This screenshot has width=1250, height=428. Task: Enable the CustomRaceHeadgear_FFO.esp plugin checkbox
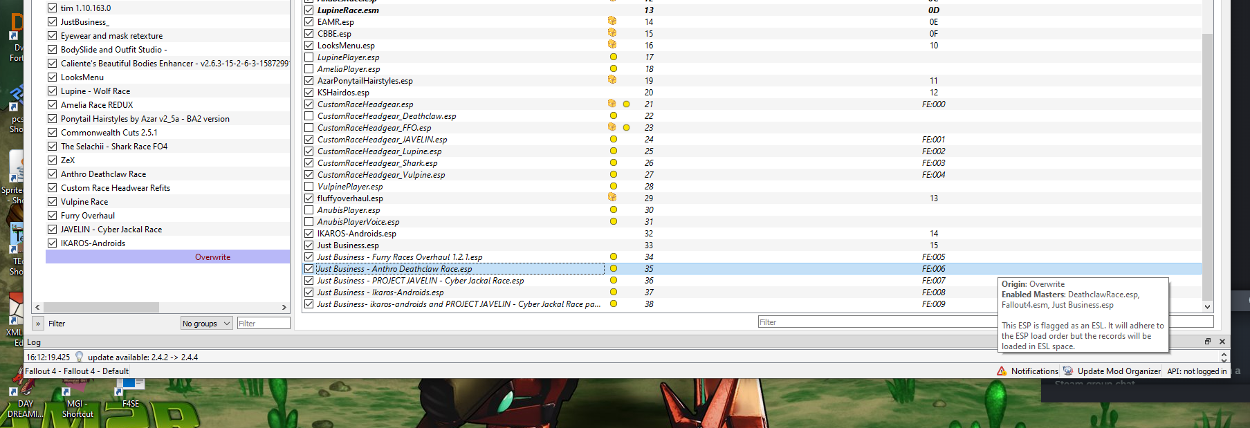[x=309, y=127]
